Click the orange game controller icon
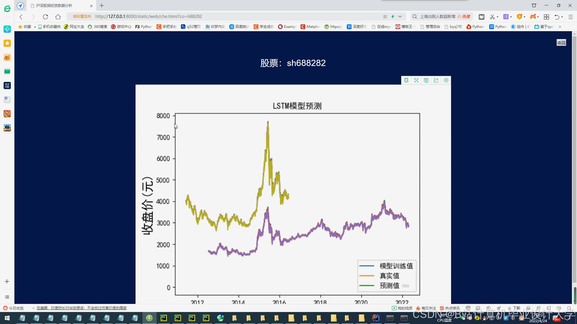The image size is (577, 324). coord(533,17)
